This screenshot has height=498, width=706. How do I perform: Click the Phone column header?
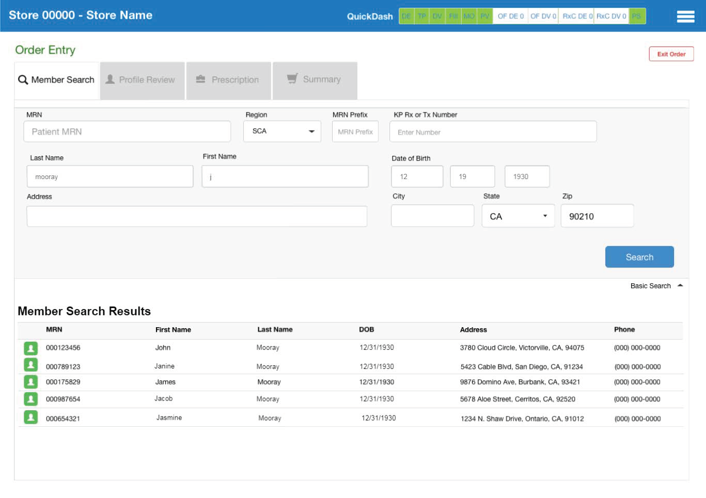(x=624, y=329)
